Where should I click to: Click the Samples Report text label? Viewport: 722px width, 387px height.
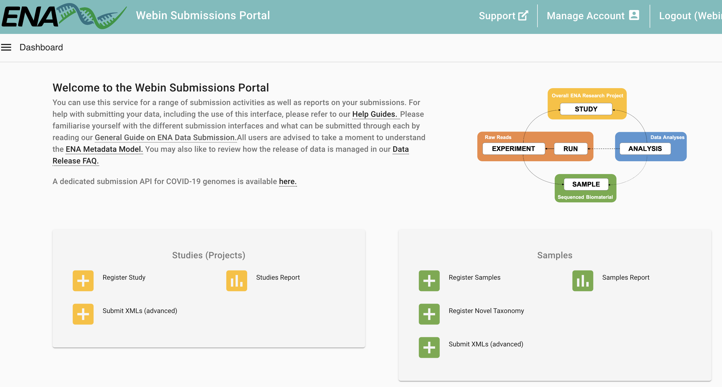coord(626,277)
